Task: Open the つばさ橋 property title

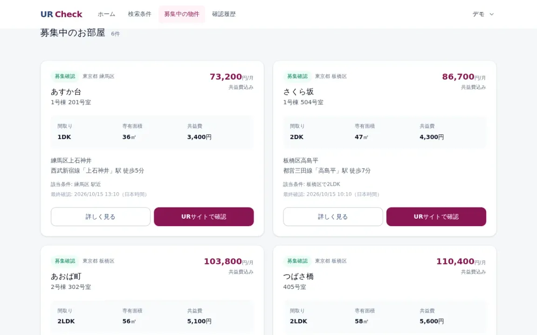Action: coord(298,276)
